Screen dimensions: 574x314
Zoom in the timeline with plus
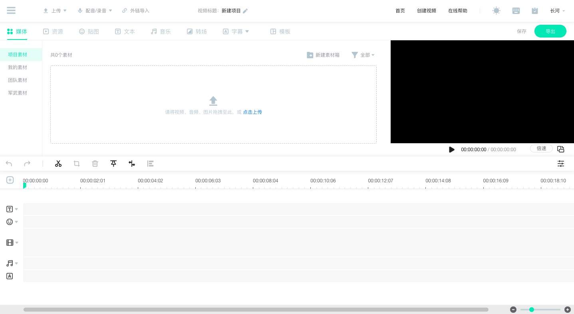568,310
